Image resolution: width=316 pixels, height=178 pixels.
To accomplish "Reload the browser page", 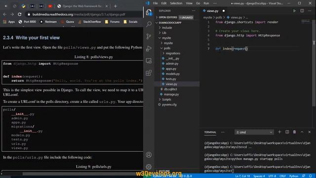I will (20, 14).
